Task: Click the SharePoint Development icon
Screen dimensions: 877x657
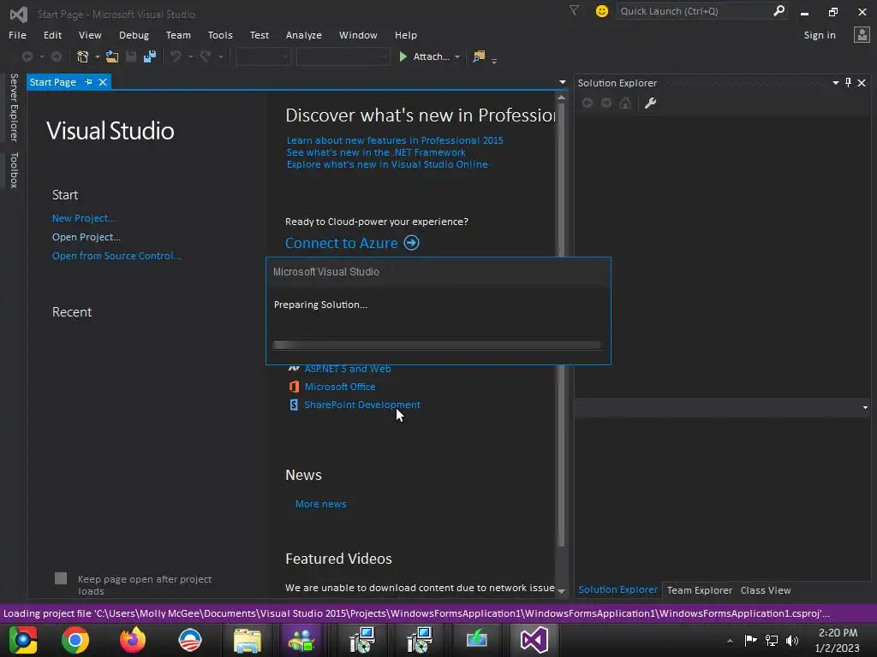Action: 294,405
